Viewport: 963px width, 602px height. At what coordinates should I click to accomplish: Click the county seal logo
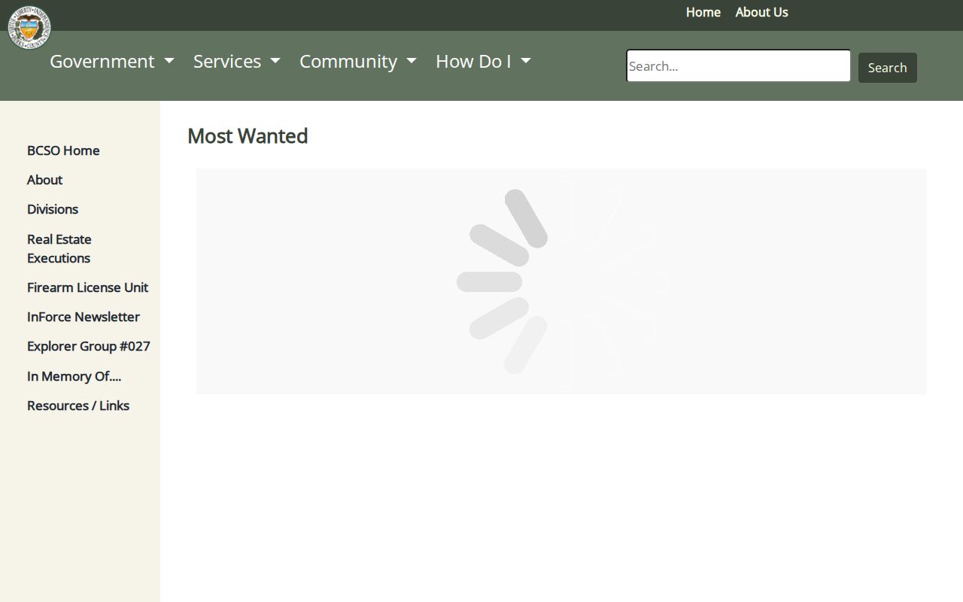29,27
